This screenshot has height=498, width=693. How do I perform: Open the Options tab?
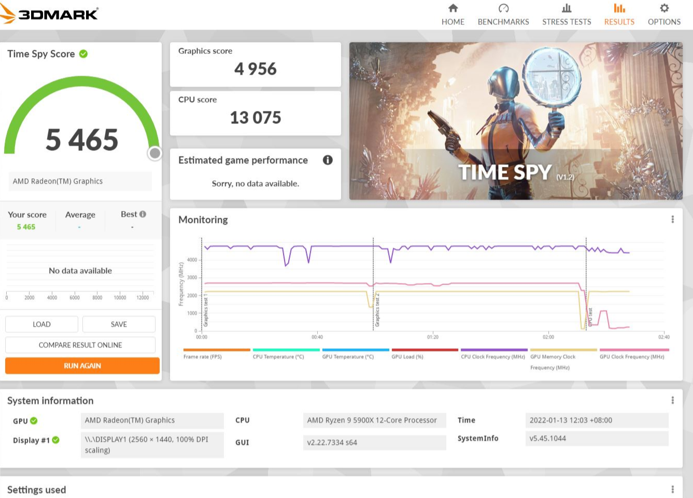click(664, 15)
